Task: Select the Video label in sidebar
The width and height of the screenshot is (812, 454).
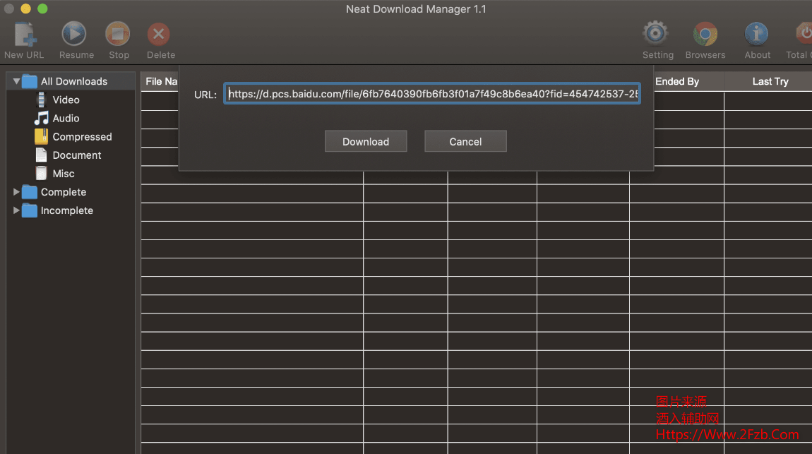Action: (66, 100)
